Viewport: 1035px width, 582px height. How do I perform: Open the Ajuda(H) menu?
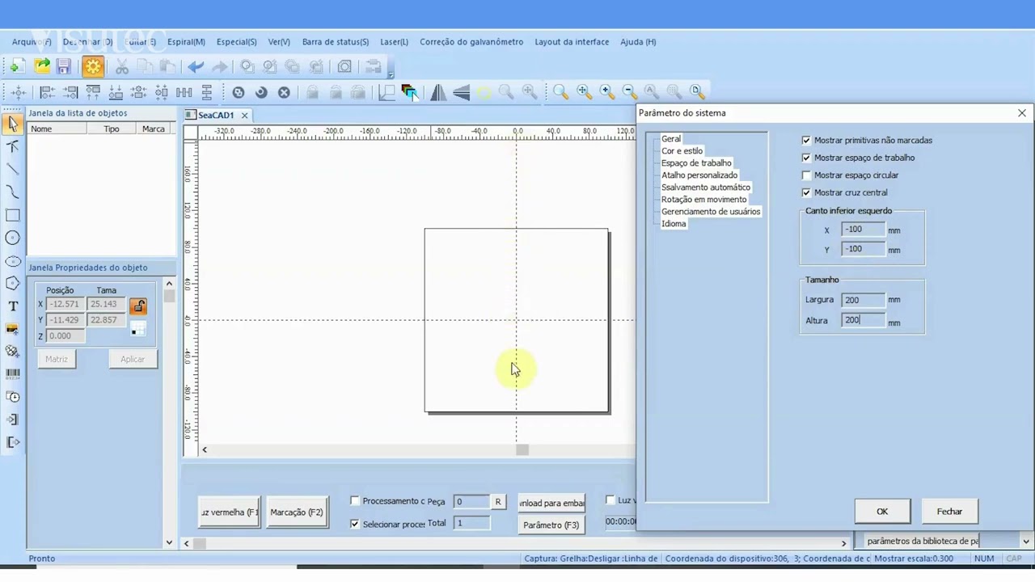coord(638,42)
